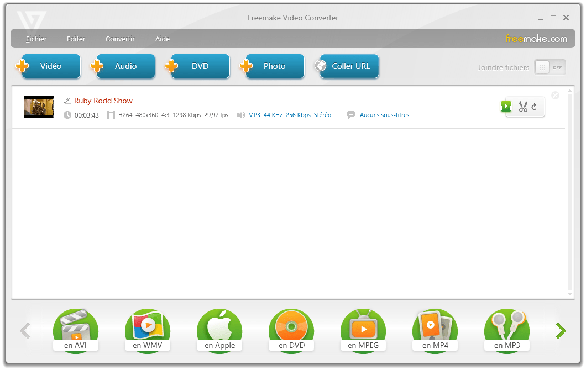Click the rotate arrow icon
The image size is (586, 370).
click(535, 107)
